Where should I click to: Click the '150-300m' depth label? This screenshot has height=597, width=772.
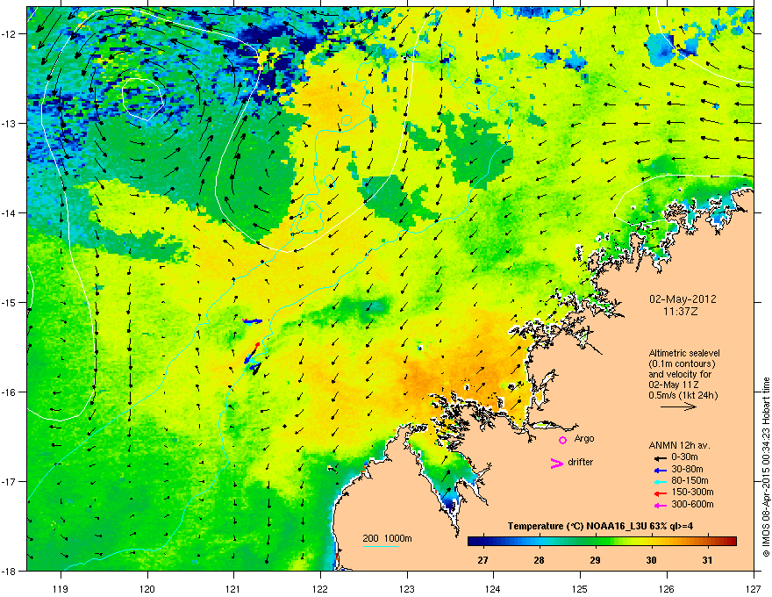692,492
